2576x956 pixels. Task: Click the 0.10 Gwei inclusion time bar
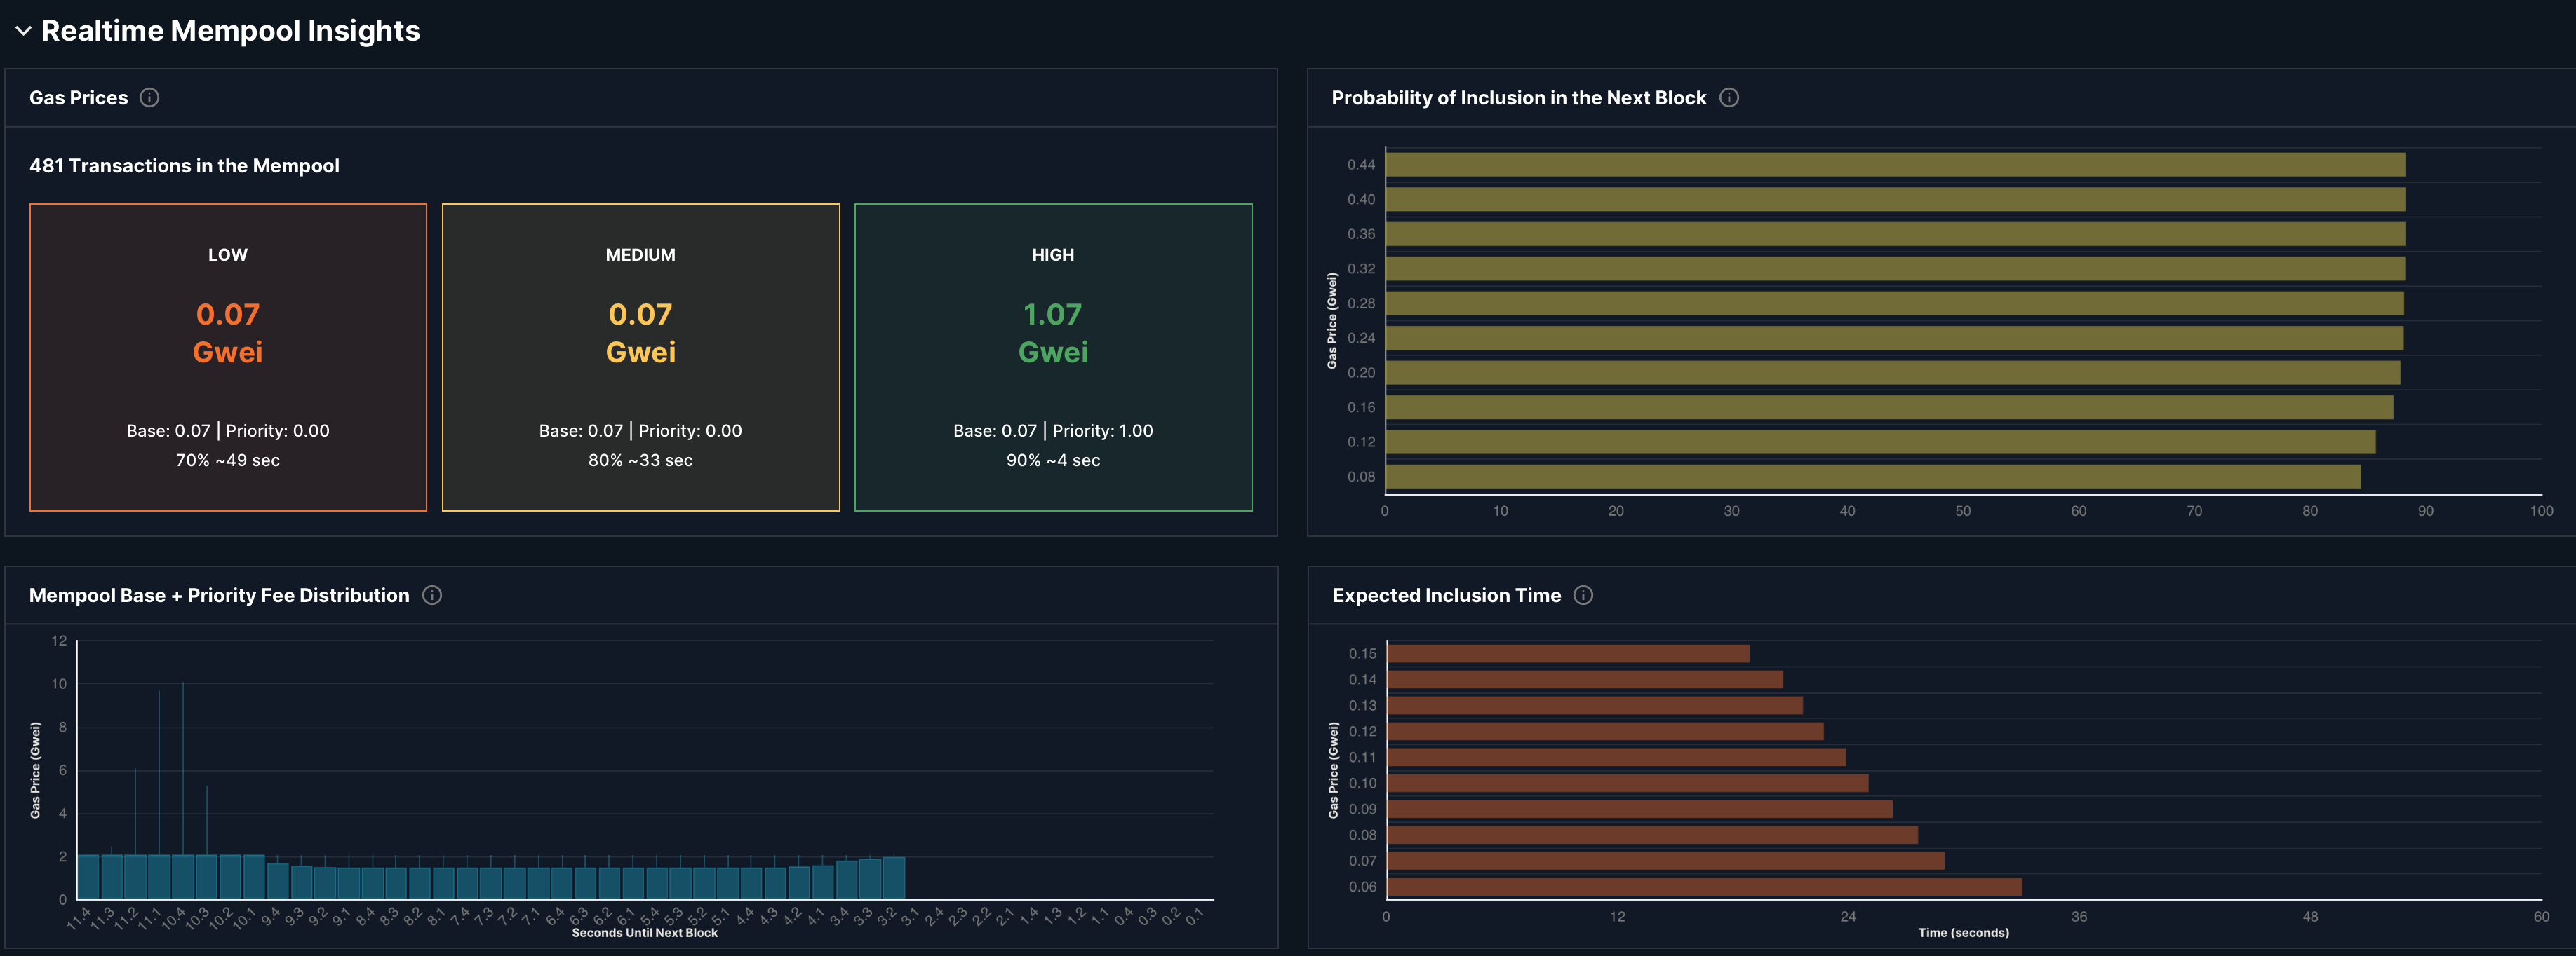pyautogui.click(x=1627, y=783)
